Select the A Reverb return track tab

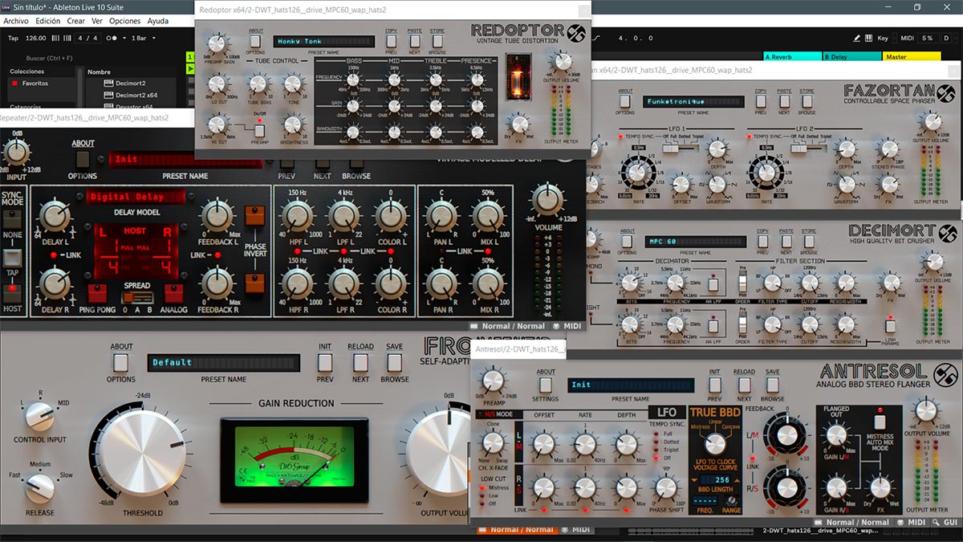792,56
